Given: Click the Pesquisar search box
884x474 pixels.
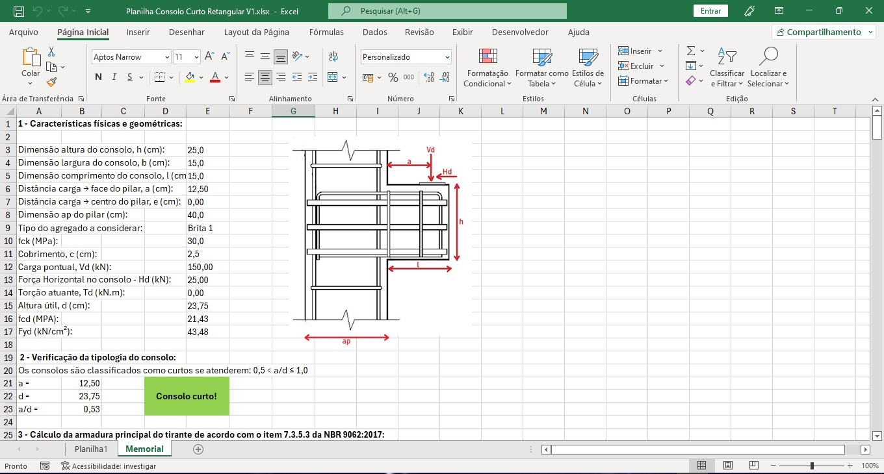Looking at the screenshot, I should coord(447,11).
